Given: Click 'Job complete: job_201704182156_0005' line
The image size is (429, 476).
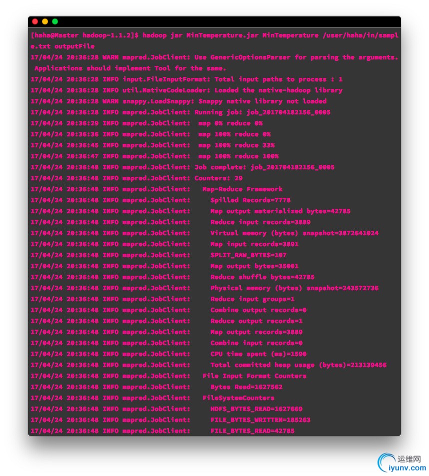Looking at the screenshot, I should [182, 167].
